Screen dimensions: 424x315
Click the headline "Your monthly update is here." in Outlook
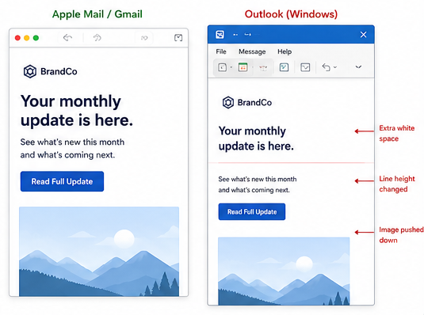coord(256,139)
